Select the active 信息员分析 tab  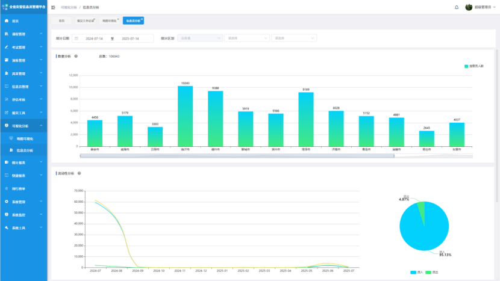133,20
